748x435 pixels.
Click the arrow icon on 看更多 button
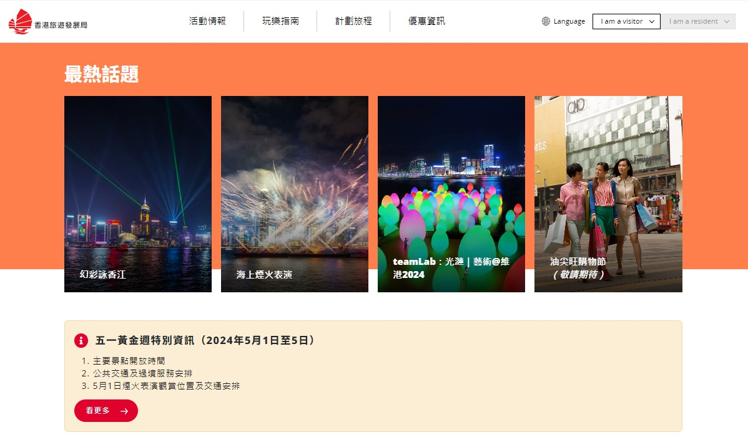coord(124,411)
